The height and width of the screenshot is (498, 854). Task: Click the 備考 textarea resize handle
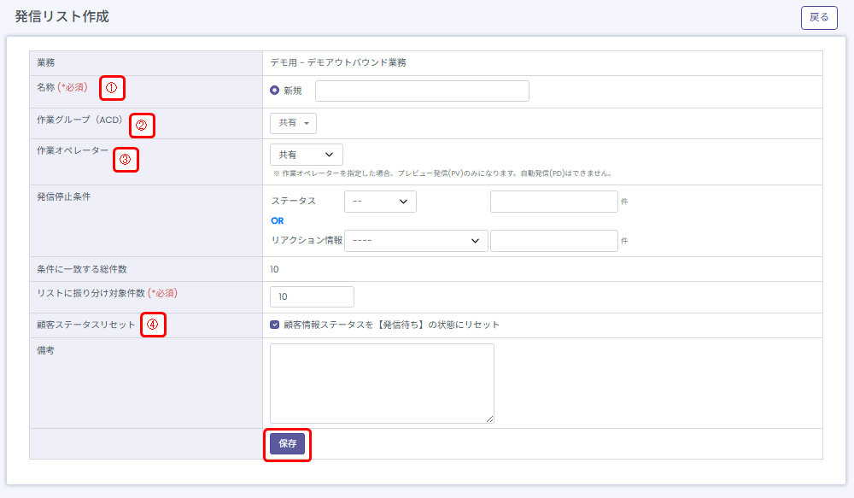pyautogui.click(x=489, y=419)
